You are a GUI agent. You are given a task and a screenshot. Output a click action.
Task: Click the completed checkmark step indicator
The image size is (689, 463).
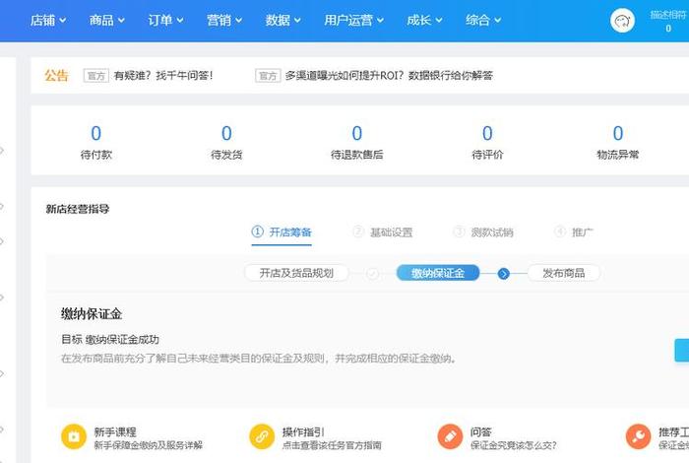click(373, 274)
